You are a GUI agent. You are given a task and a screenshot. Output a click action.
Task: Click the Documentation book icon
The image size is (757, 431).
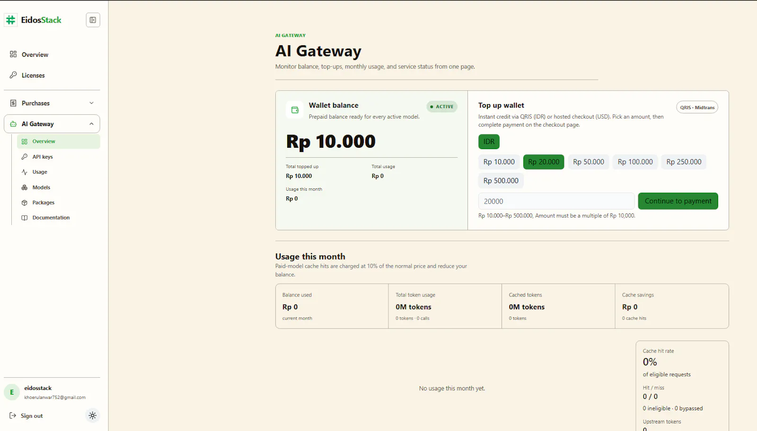pos(25,218)
